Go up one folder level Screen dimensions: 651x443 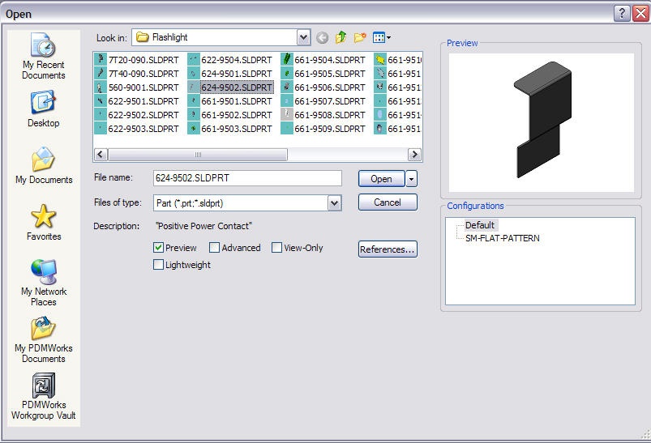[340, 37]
